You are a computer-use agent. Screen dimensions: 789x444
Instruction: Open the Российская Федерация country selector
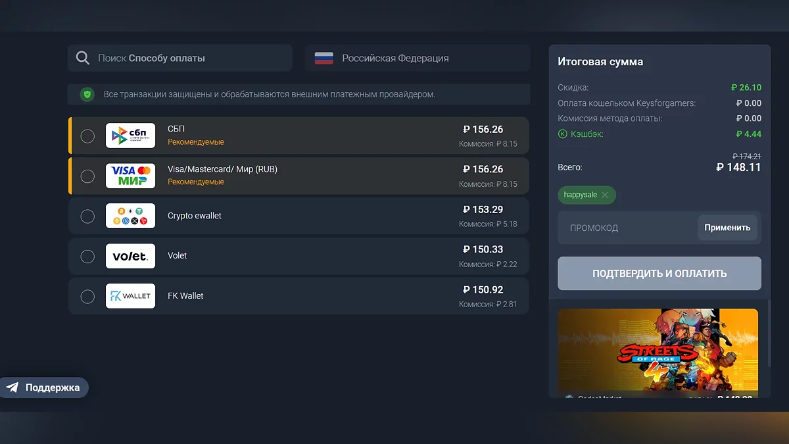point(417,58)
